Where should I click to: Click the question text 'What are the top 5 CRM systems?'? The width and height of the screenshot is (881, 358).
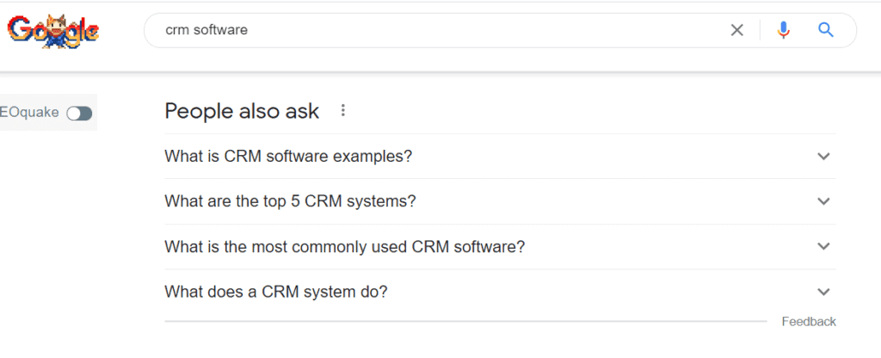click(290, 201)
